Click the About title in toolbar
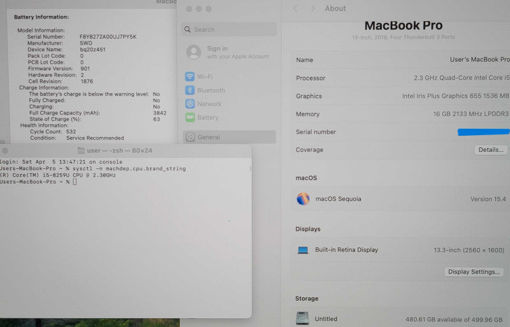This screenshot has width=510, height=327. [335, 8]
